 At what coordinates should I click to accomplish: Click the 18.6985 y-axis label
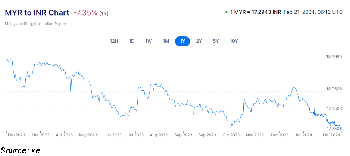pos(334,57)
